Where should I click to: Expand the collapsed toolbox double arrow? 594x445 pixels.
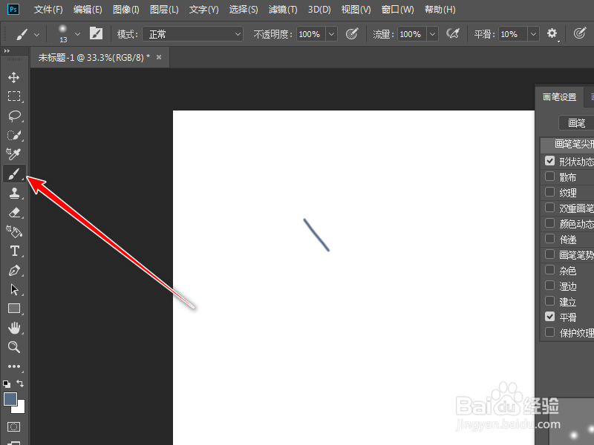(7, 51)
